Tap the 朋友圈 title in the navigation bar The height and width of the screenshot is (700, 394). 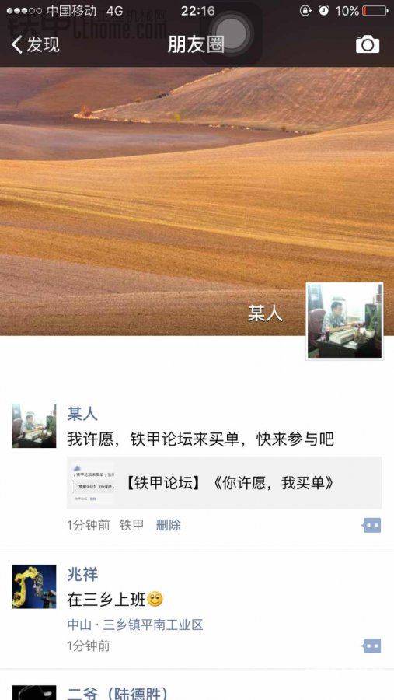coord(196,44)
